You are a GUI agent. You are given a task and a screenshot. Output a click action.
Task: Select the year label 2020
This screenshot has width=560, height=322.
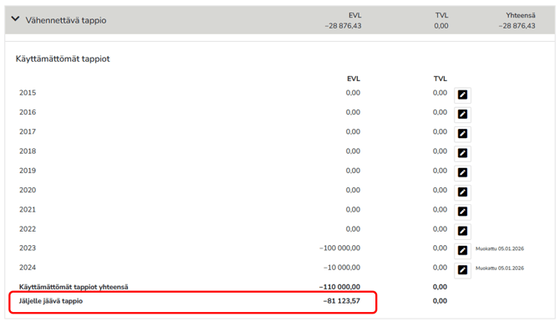pyautogui.click(x=28, y=190)
